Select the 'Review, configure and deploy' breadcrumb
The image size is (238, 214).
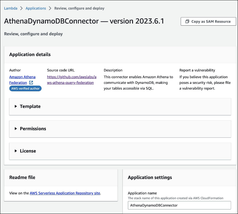[79, 8]
